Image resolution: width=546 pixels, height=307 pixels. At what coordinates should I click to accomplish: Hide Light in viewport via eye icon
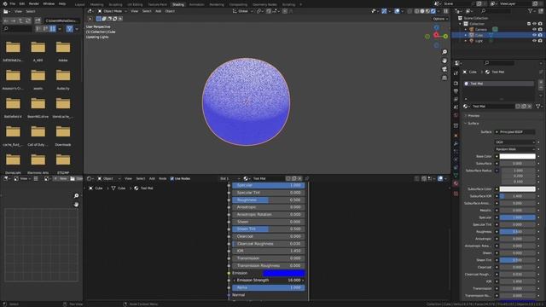(534, 41)
